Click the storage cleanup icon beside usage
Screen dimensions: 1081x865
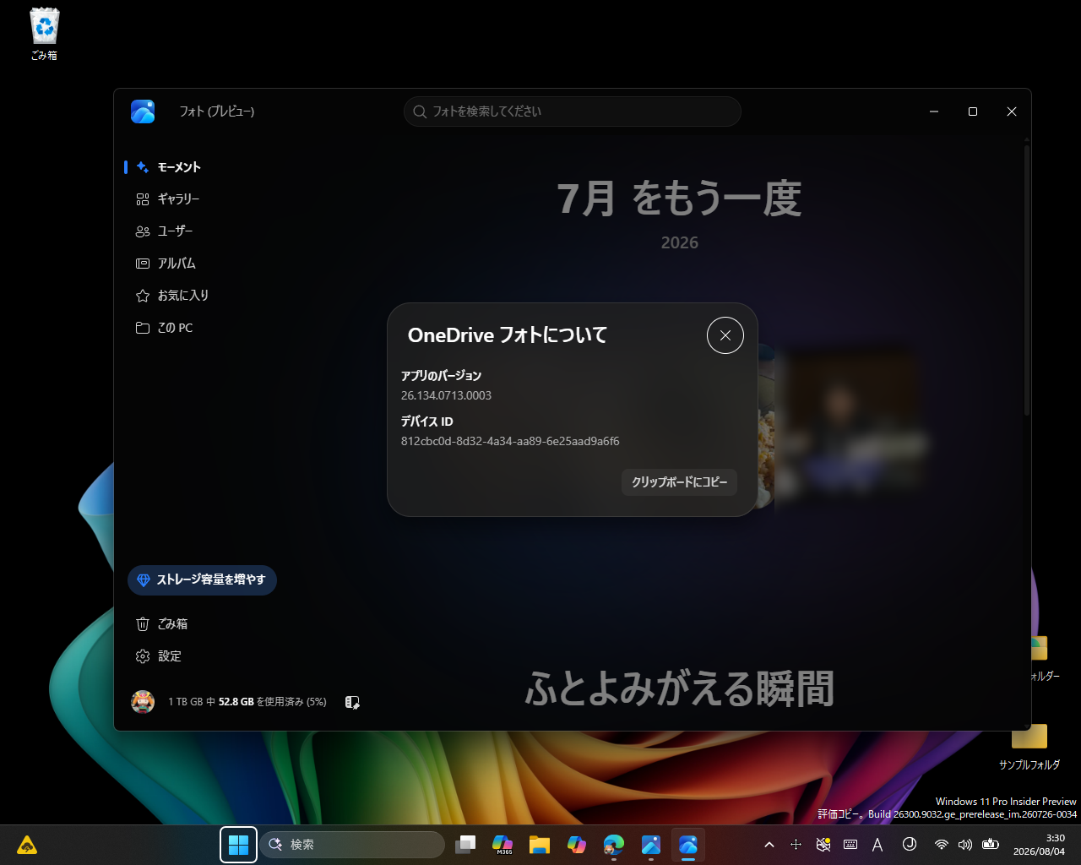tap(352, 702)
